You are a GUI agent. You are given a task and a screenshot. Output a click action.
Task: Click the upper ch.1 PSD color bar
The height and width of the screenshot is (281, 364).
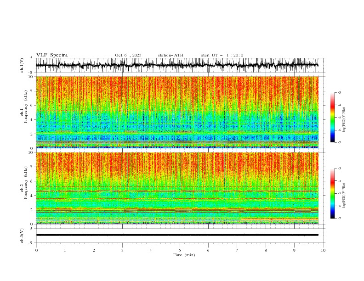click(332, 117)
